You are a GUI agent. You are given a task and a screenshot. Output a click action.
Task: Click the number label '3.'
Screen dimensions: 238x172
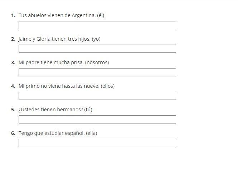pyautogui.click(x=13, y=62)
